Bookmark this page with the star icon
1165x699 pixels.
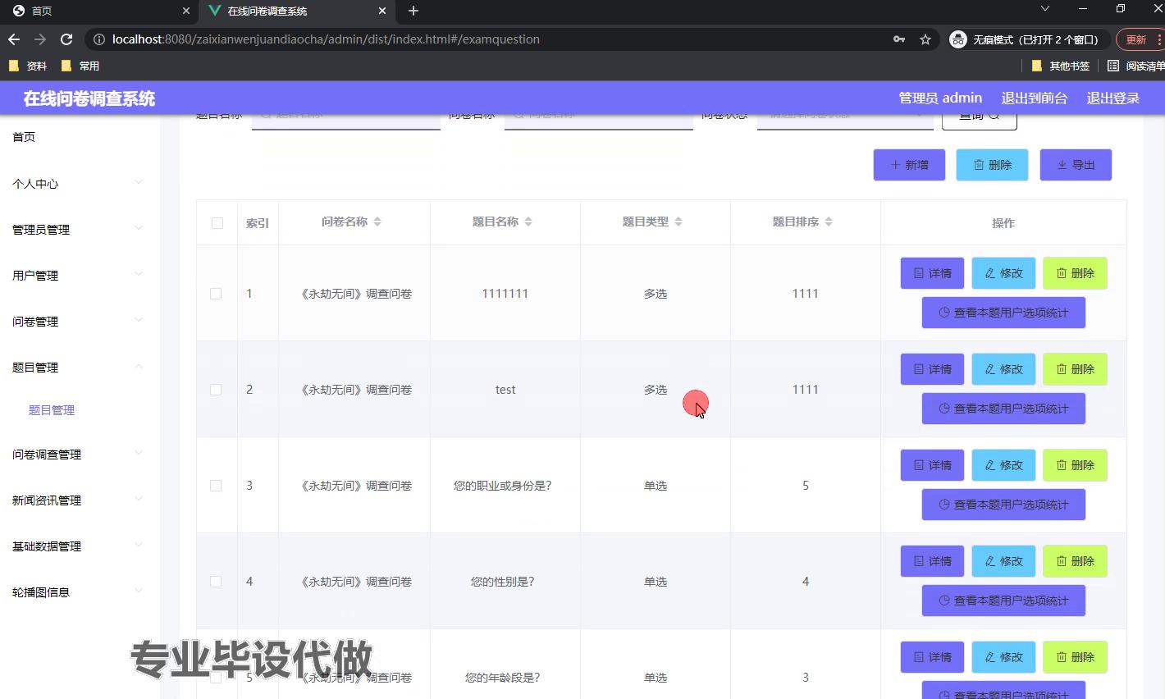point(925,39)
